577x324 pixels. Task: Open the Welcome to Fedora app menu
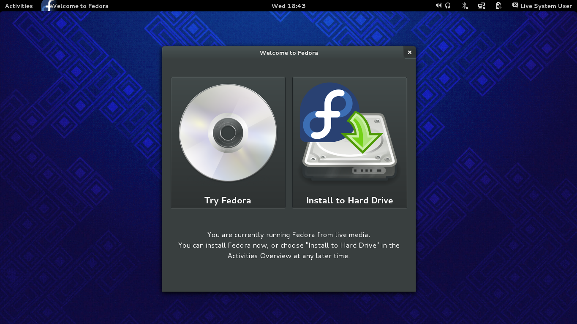click(79, 6)
